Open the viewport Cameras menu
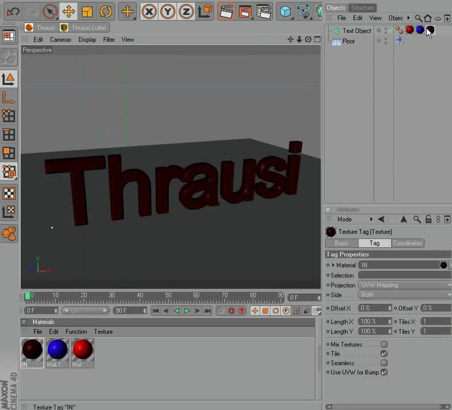This screenshot has width=452, height=410. point(60,39)
